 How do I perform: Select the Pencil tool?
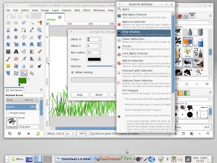pyautogui.click(x=40, y=52)
